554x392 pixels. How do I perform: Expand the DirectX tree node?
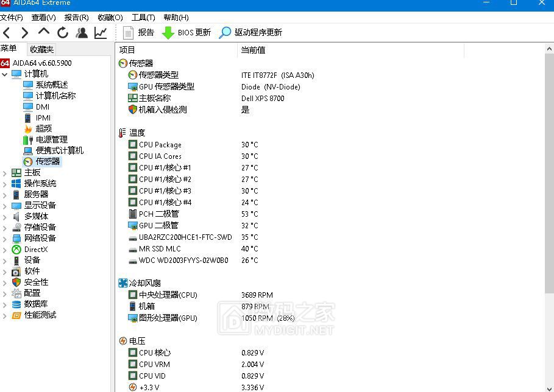tap(5, 250)
